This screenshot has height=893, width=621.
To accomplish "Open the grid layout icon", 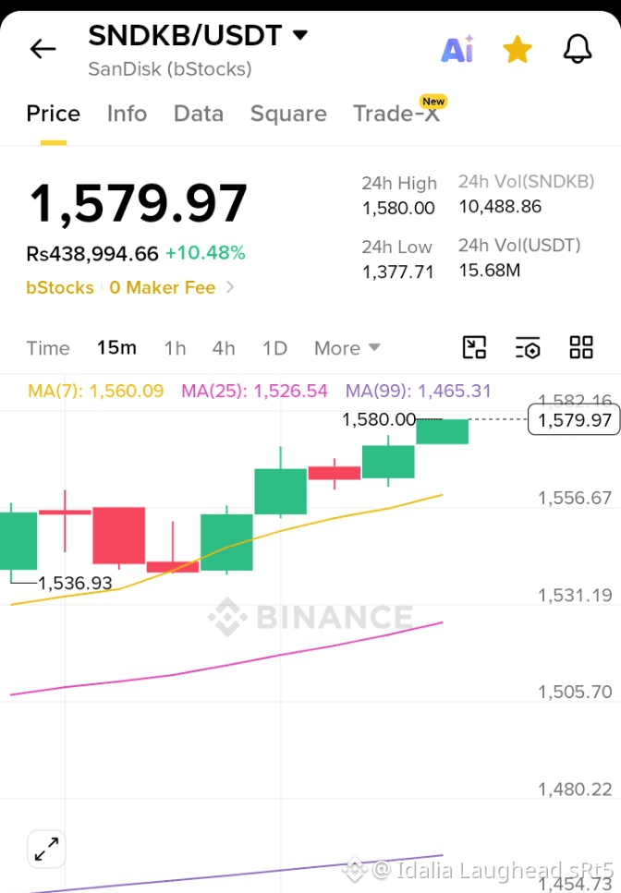I will coord(581,347).
